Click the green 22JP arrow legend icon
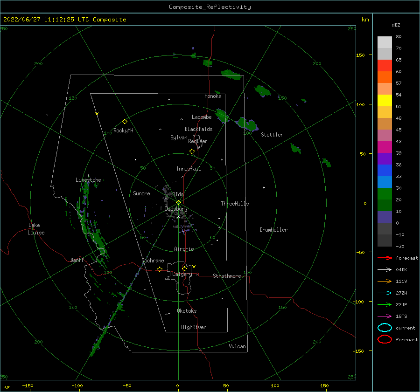 pyautogui.click(x=385, y=304)
